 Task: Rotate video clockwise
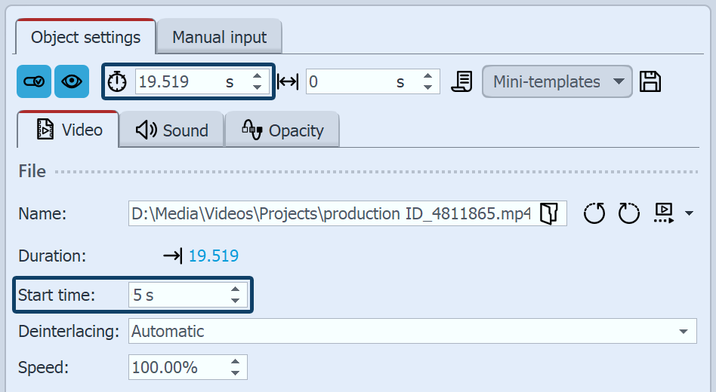pyautogui.click(x=629, y=213)
